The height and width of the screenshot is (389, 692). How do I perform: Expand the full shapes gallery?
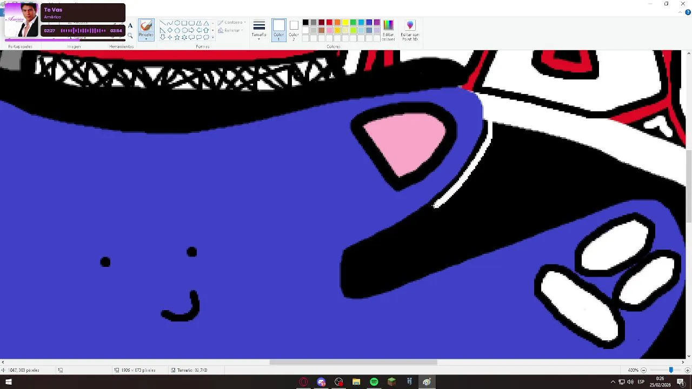click(x=212, y=37)
